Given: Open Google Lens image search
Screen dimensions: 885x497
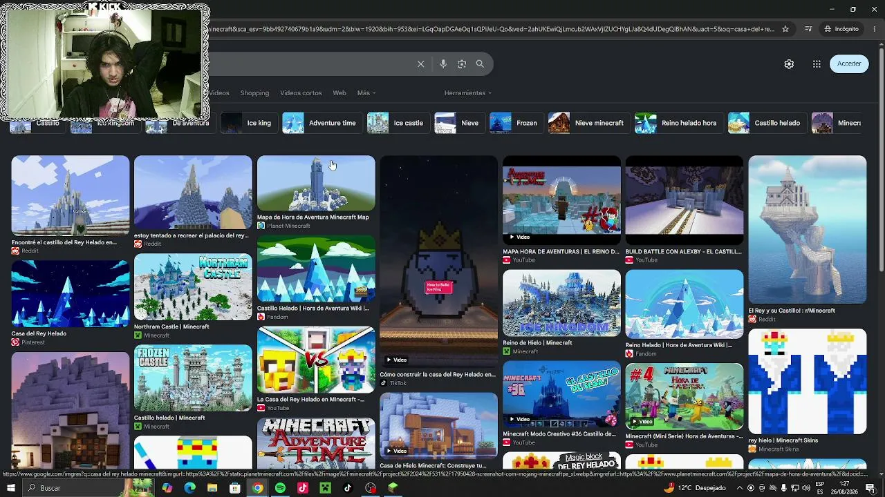Looking at the screenshot, I should click(x=462, y=64).
